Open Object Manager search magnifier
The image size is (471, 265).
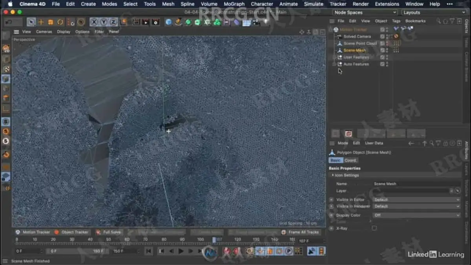(x=438, y=21)
